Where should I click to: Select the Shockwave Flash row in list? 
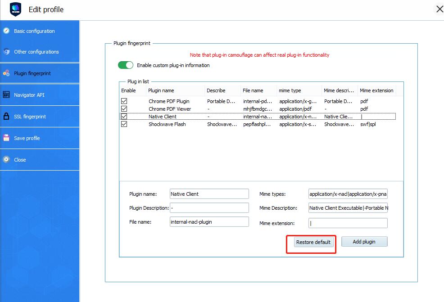(x=167, y=124)
